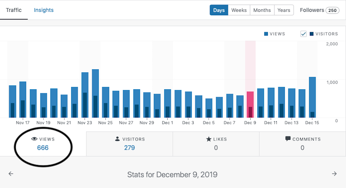This screenshot has height=188, width=346.
Task: Click the Dec 15 bar in chart
Action: tap(312, 97)
